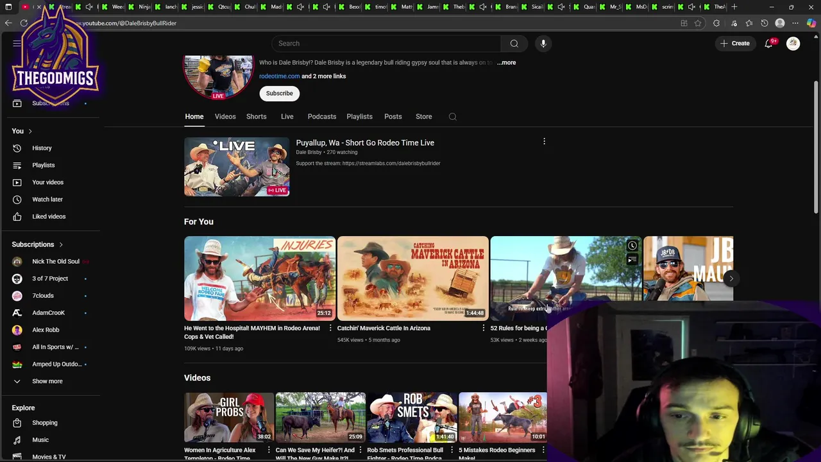
Task: Play the GIRL PROBS video thumbnail
Action: (x=229, y=417)
